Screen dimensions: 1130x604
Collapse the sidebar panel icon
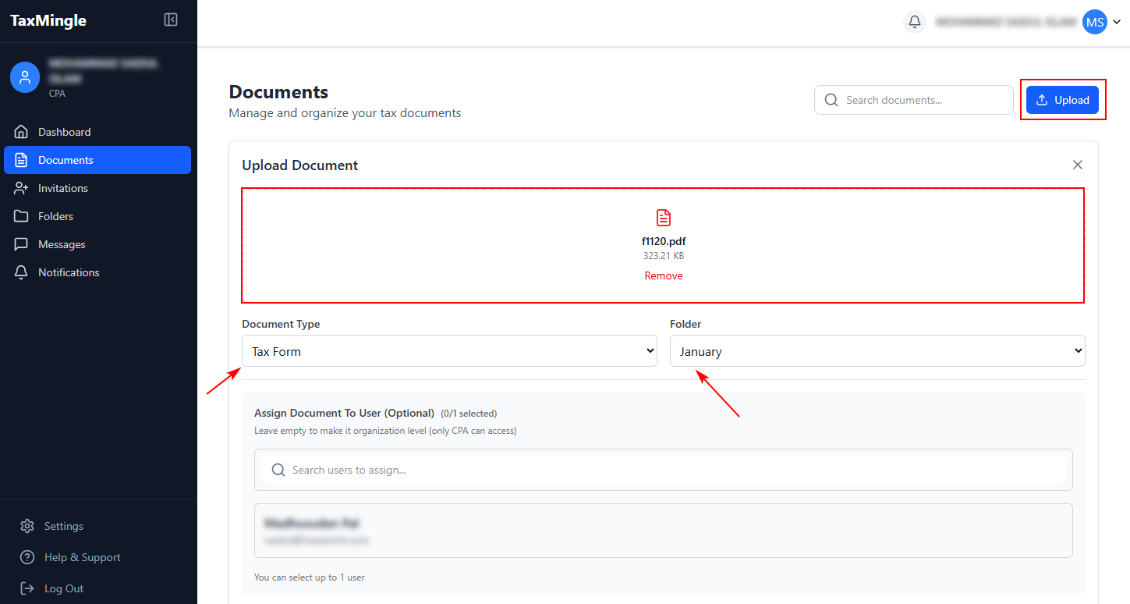[171, 20]
